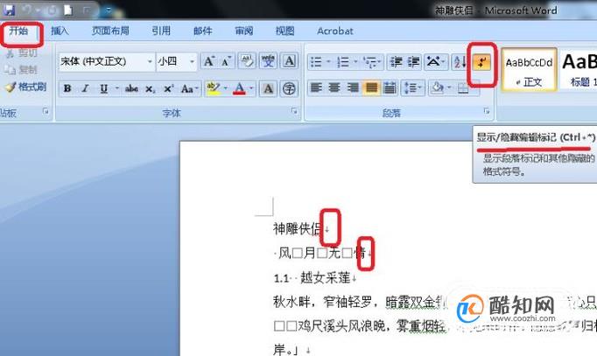Open the 审阅 ribbon tab
Image resolution: width=597 pixels, height=356 pixels.
[x=244, y=31]
